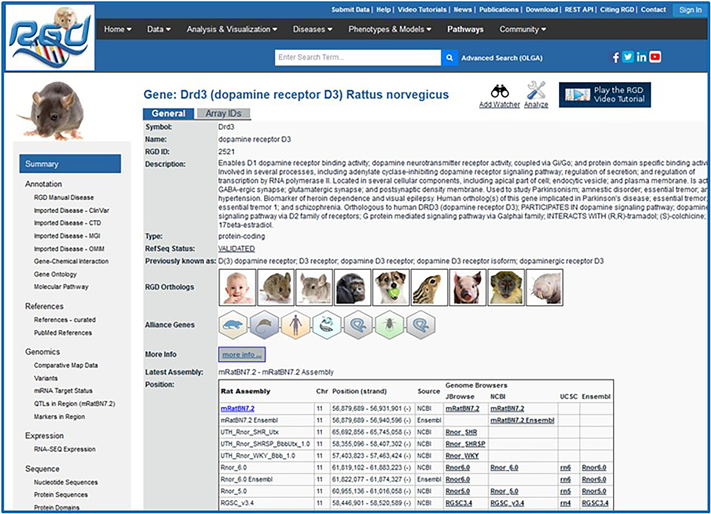Open the VALIDATED RefSeq status link
The height and width of the screenshot is (514, 711).
pos(236,249)
